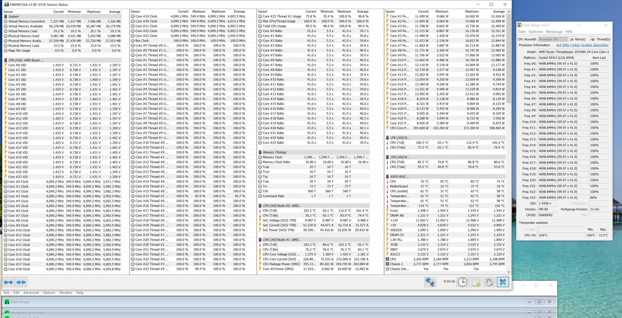Open the Datei menu in Core Temp
This screenshot has width=622, height=318.
point(522,32)
